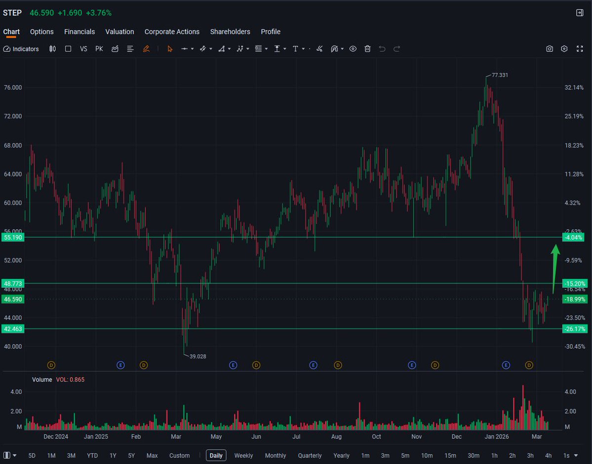592x464 pixels.
Task: Select the wave pattern drawing tool
Action: [240, 49]
